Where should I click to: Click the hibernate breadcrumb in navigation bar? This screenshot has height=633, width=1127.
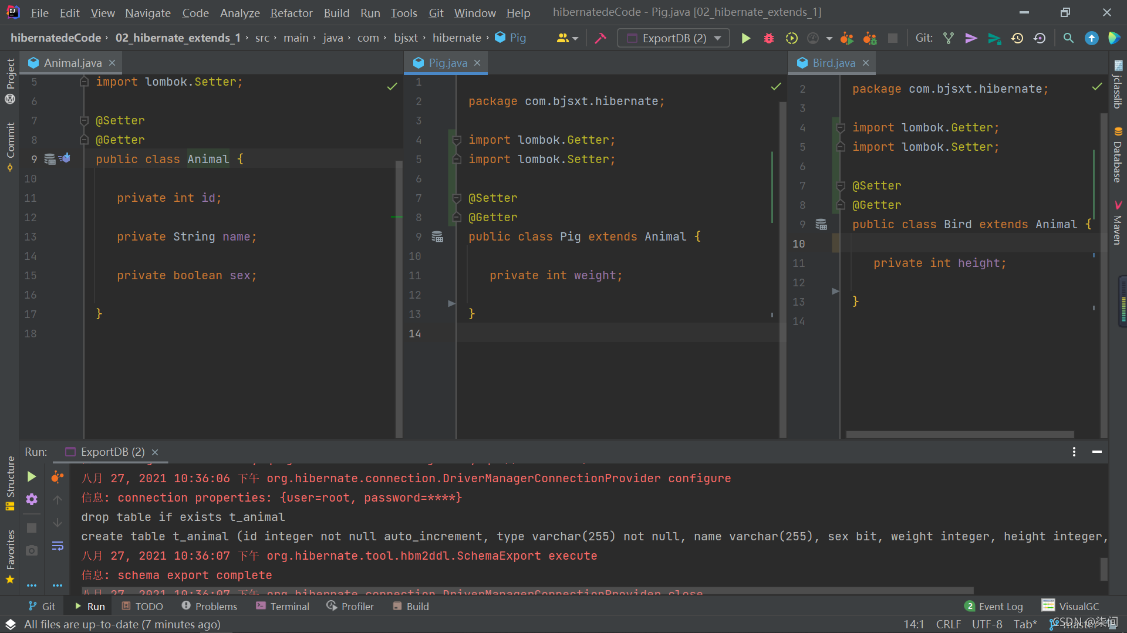(x=457, y=38)
